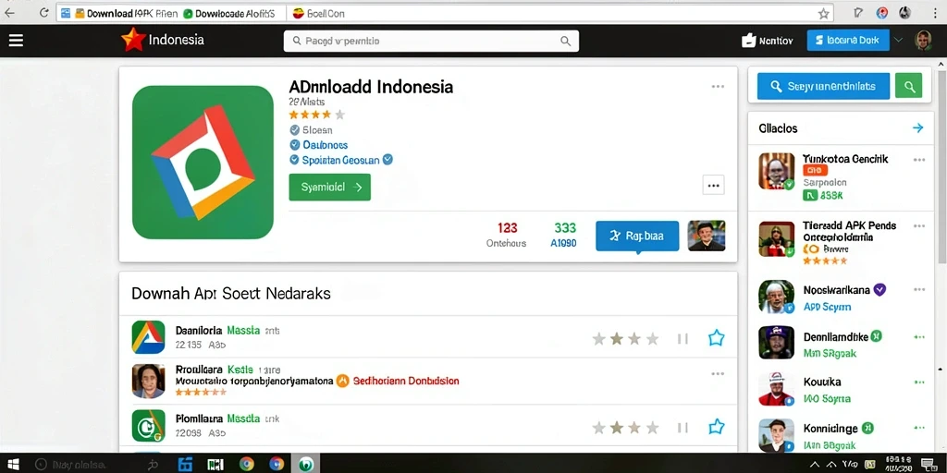Click the green Syamidcl button

point(330,187)
